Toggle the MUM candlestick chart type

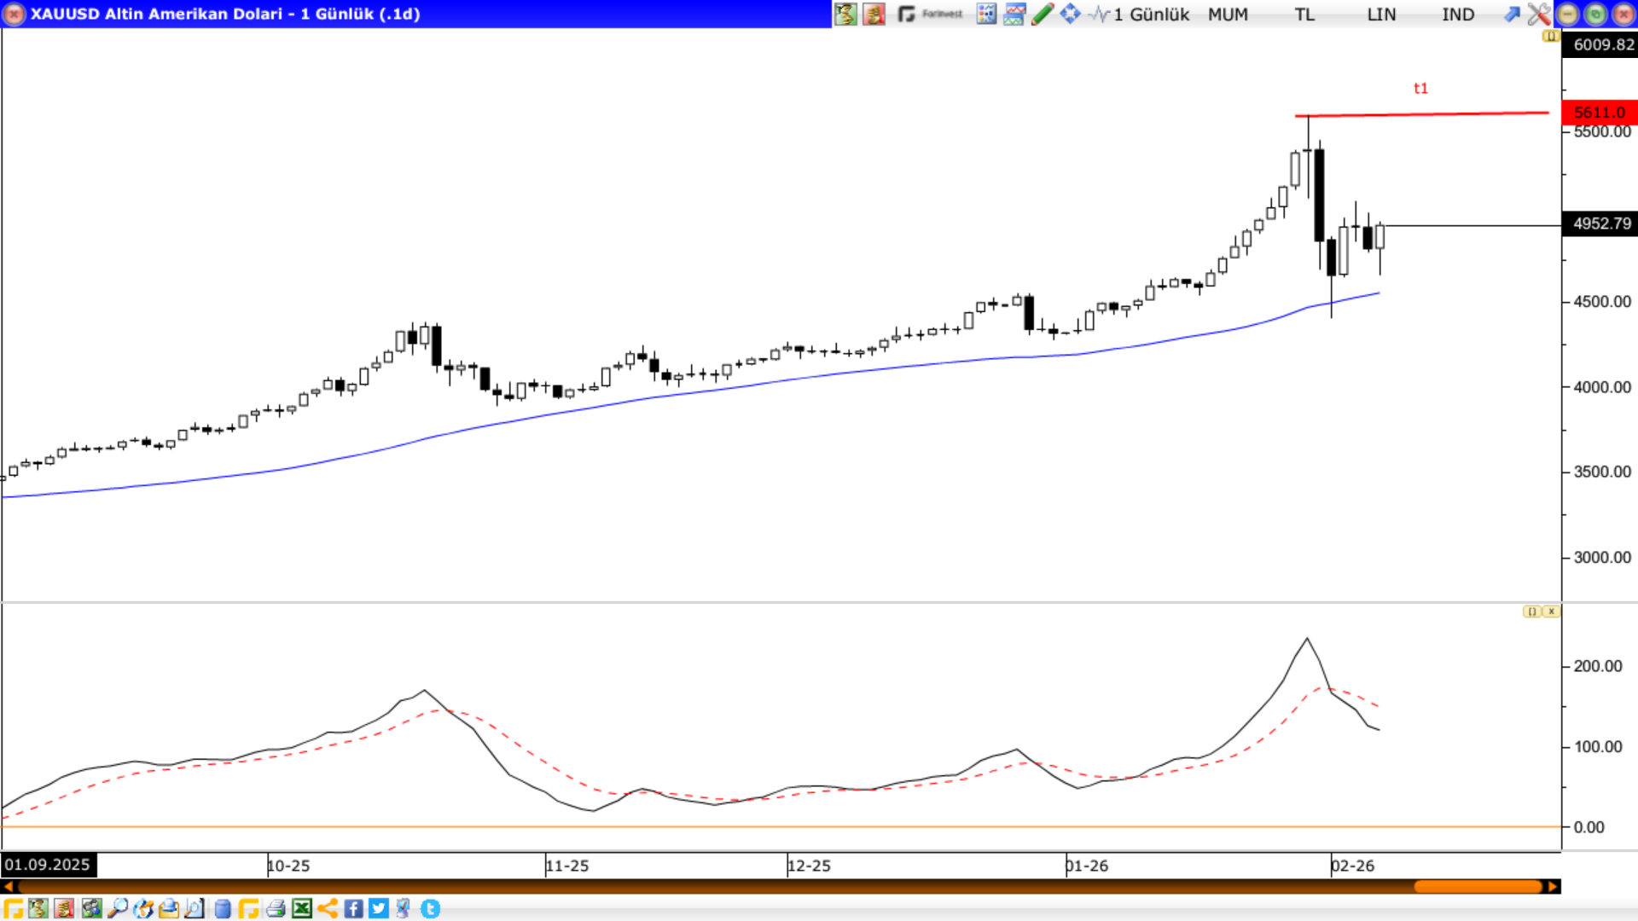1228,14
